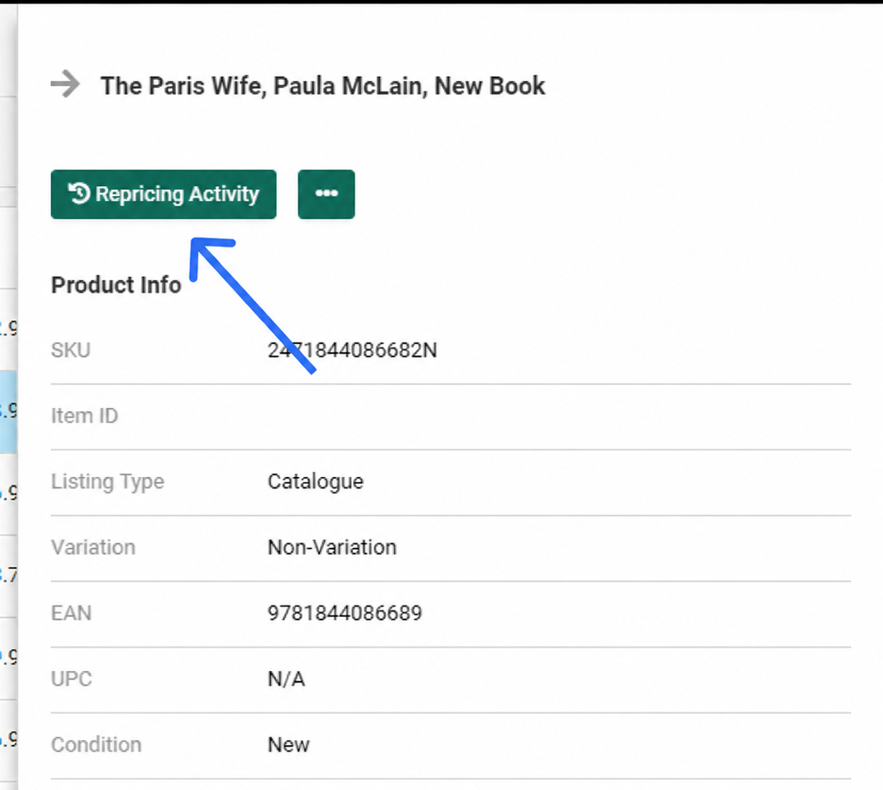The image size is (883, 790).
Task: Click the empty Item ID value field
Action: [559, 416]
